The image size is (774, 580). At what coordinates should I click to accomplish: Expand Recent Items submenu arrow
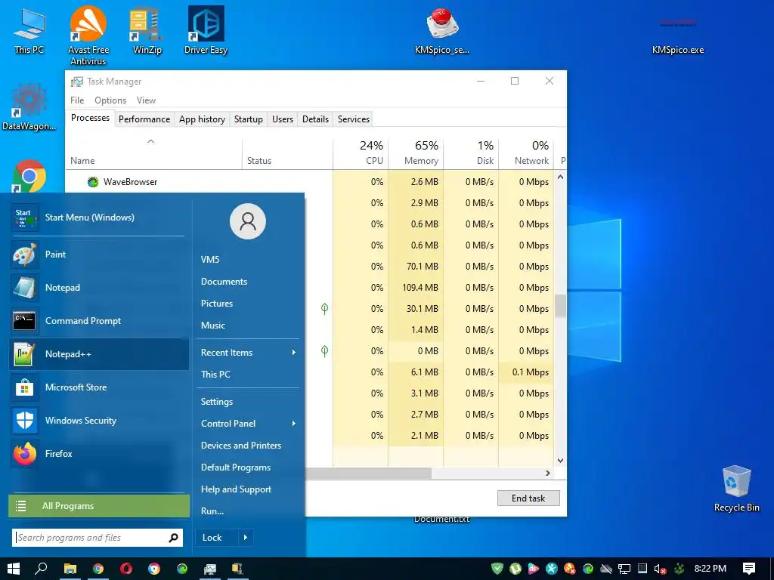click(294, 353)
